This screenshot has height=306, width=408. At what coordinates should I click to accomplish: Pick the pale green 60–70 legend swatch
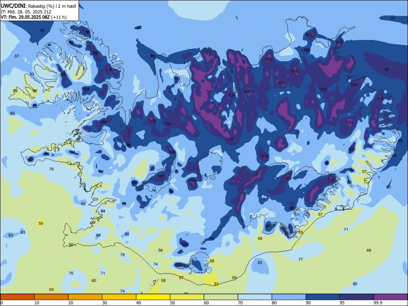pos(221,297)
